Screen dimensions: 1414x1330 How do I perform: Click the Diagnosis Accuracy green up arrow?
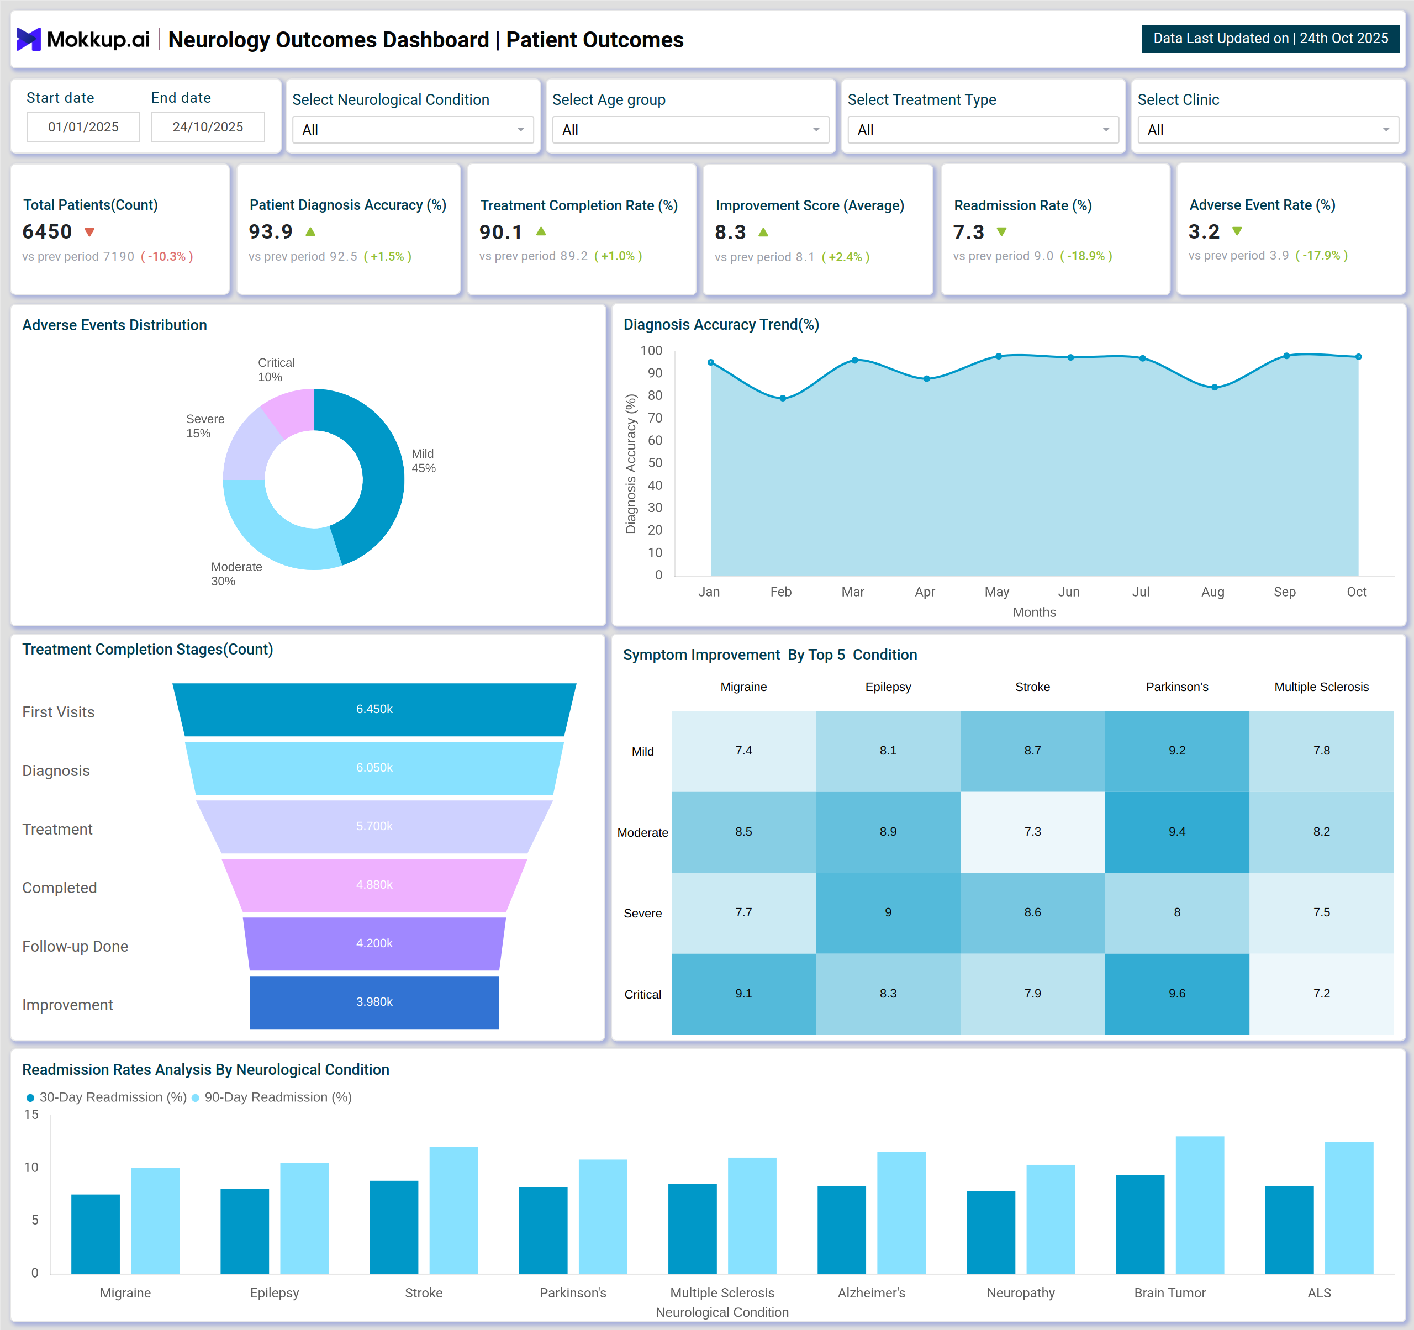310,232
